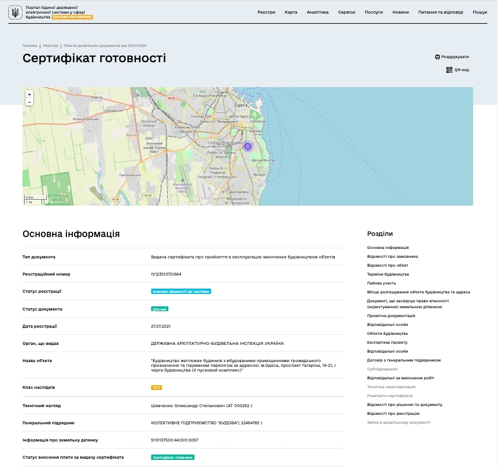Screen dimensions: 498x467
Task: Click the blue status badge внесено відомості до системи
Action: point(181,292)
